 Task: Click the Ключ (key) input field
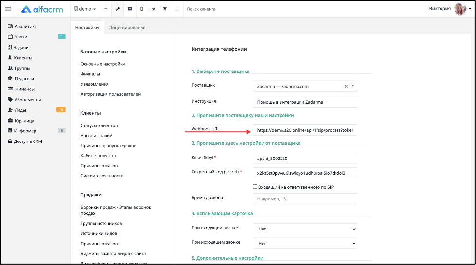[x=305, y=159]
